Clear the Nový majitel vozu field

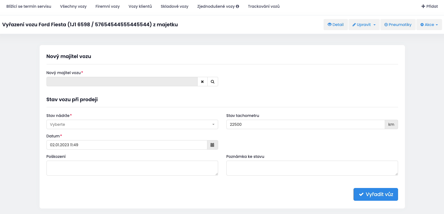point(202,82)
